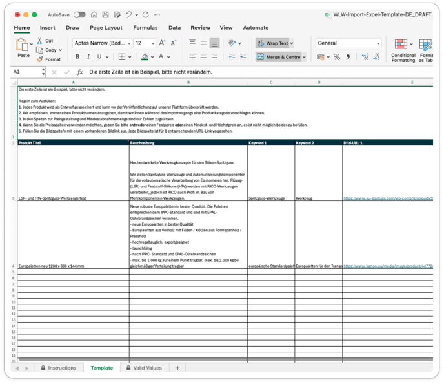Select cell LSR- und HTV-Spritzguss-Werkzeuge test
The height and width of the screenshot is (384, 444).
point(74,173)
